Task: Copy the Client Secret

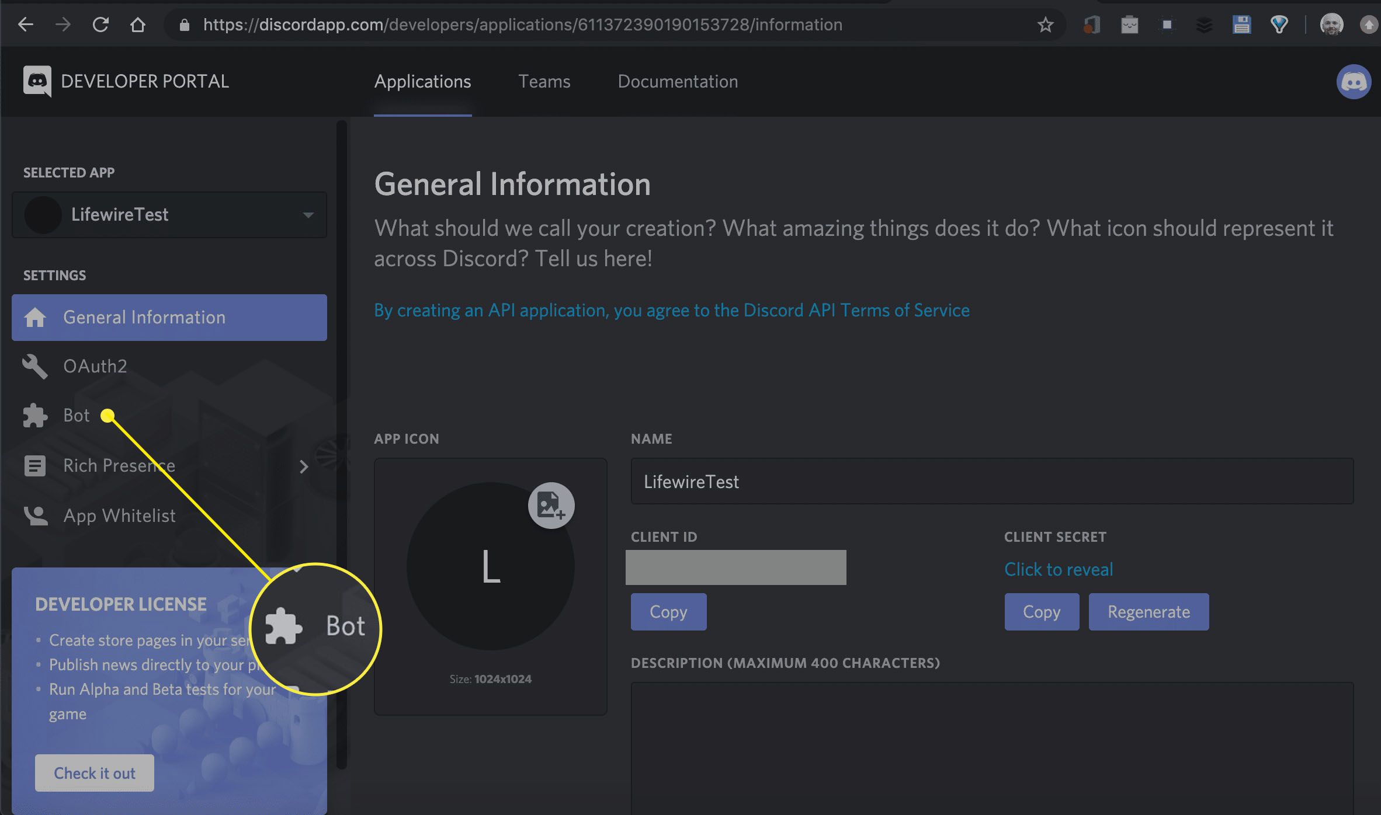Action: pos(1042,612)
